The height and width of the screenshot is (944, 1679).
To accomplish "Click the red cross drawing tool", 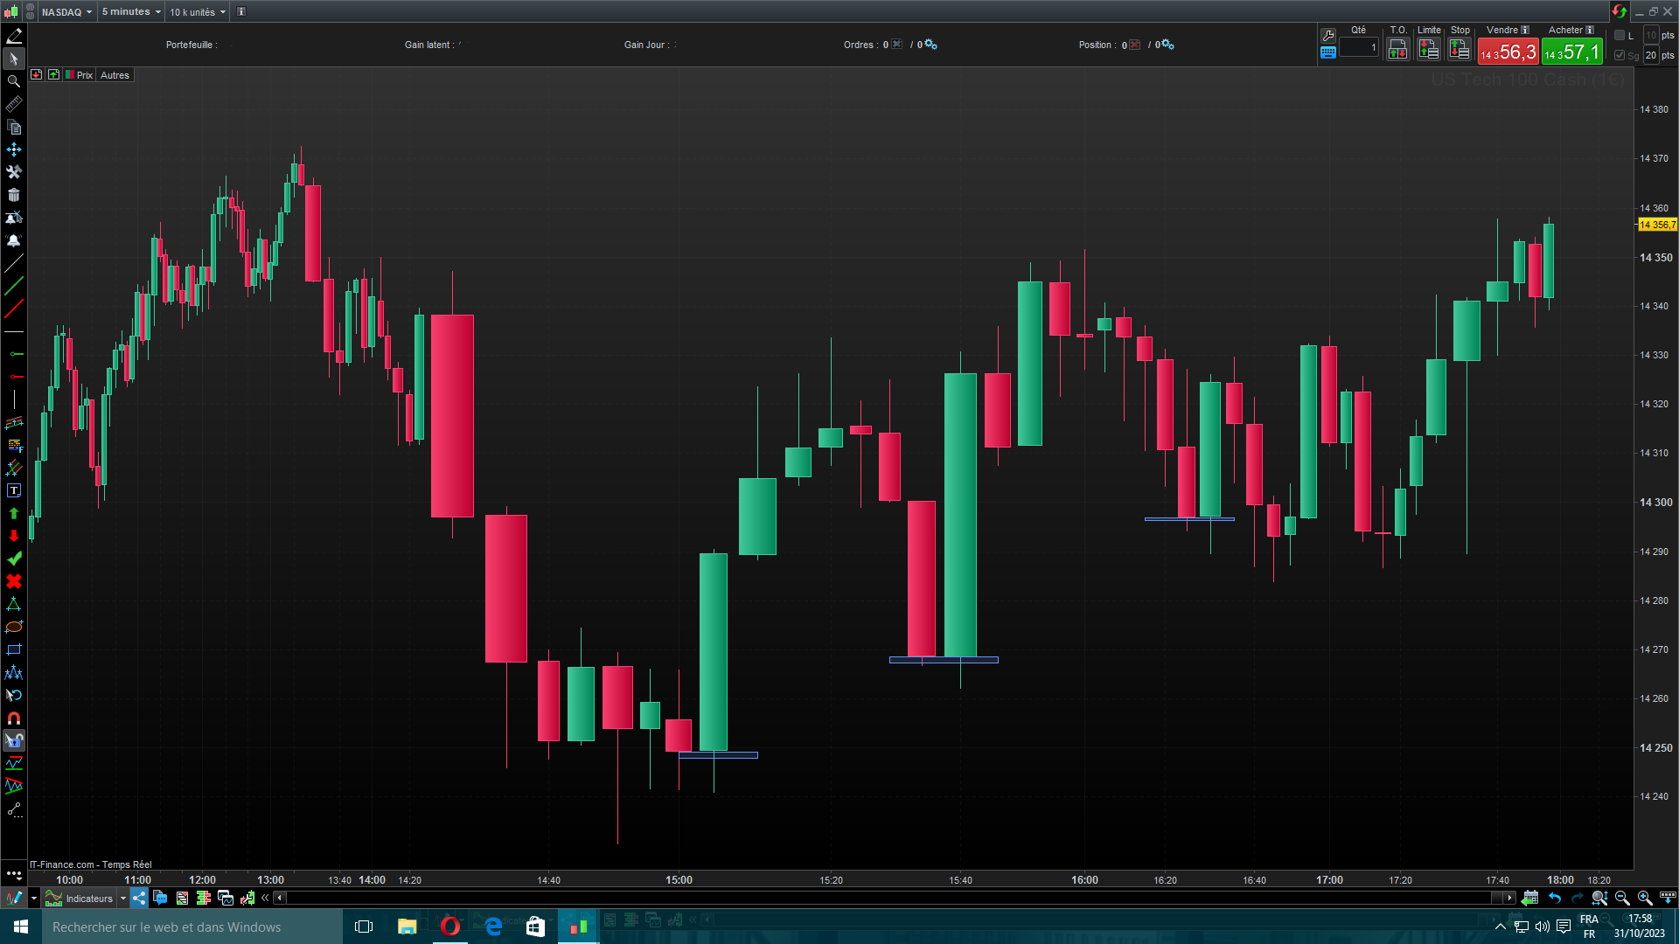I will pos(14,582).
